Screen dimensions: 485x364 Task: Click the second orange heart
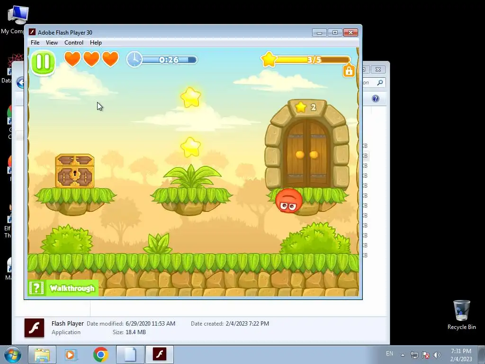point(91,59)
